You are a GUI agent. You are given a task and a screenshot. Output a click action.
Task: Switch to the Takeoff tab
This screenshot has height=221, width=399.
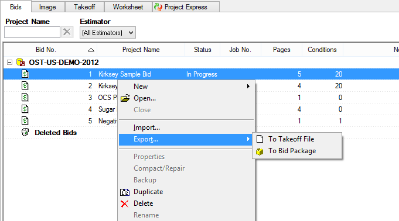pos(84,7)
